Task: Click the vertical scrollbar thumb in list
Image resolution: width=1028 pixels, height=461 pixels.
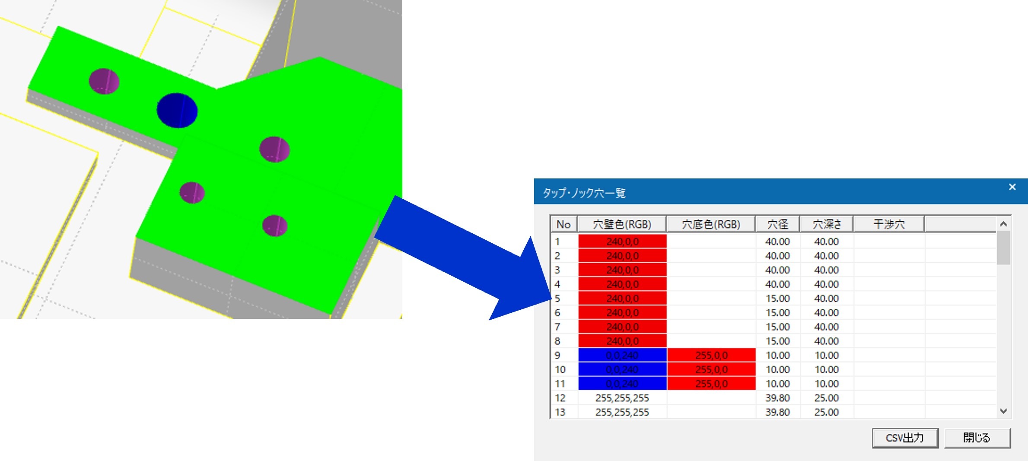Action: click(x=1003, y=248)
